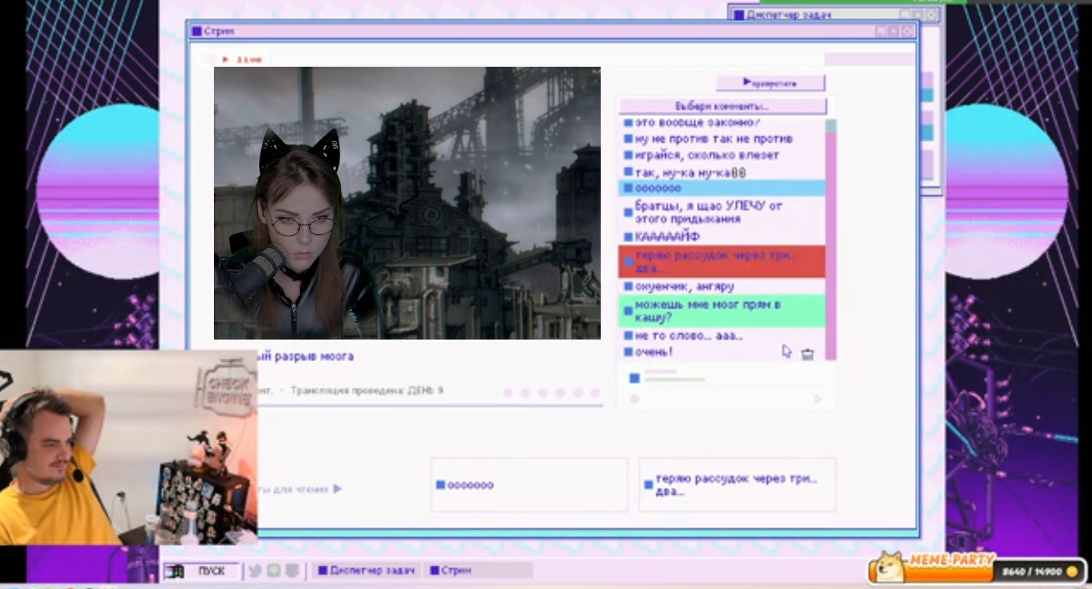
Task: Select comment 'КААААЙФ'
Action: point(722,236)
